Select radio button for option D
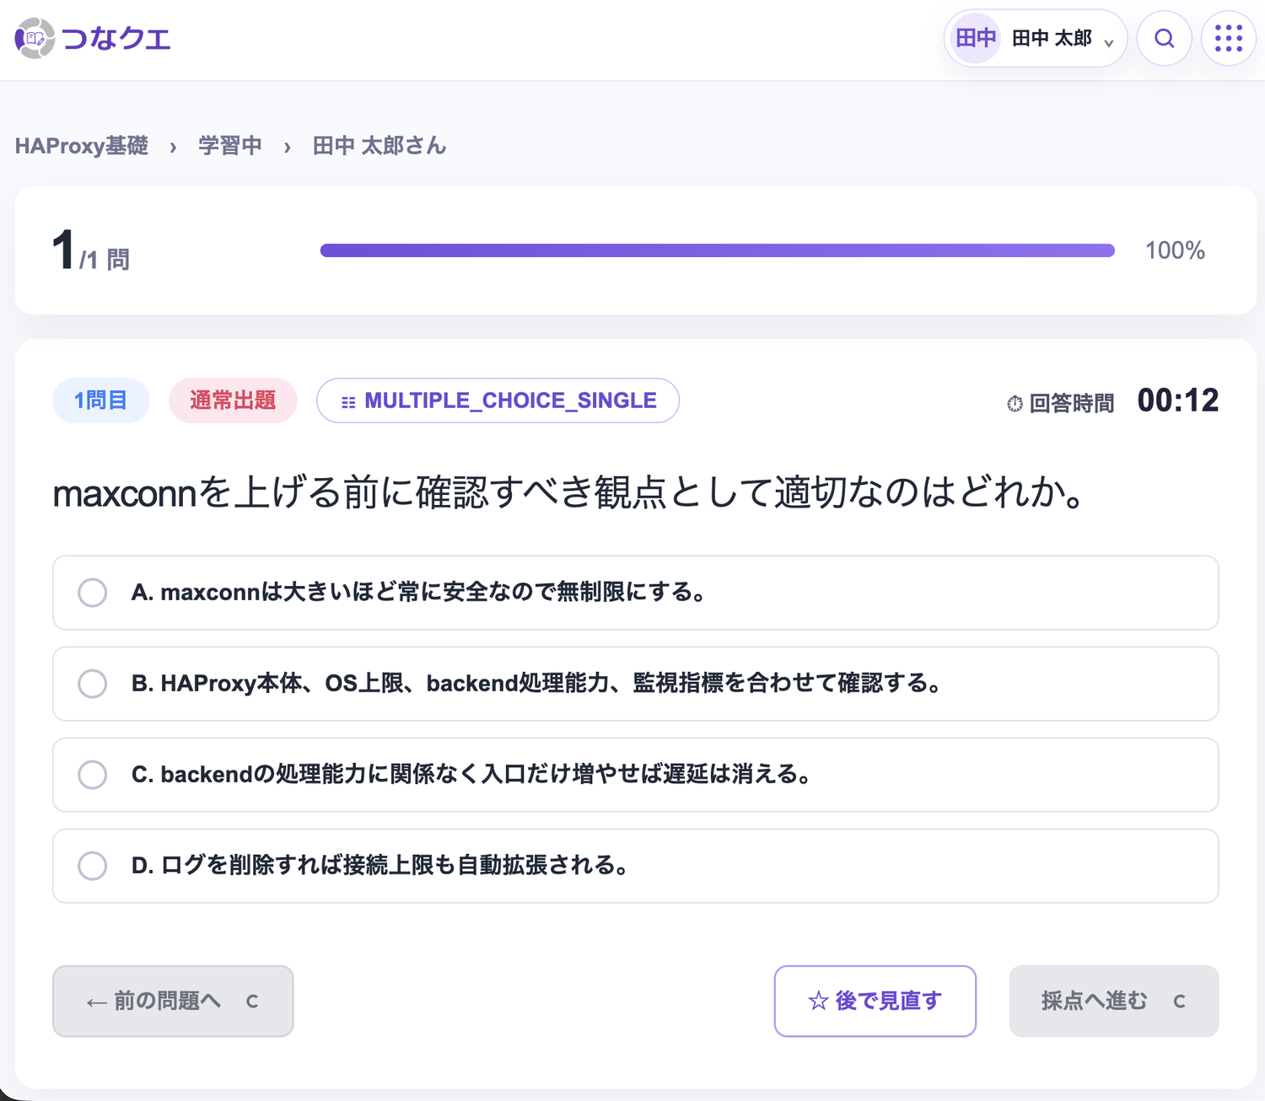The width and height of the screenshot is (1265, 1101). pyautogui.click(x=92, y=865)
